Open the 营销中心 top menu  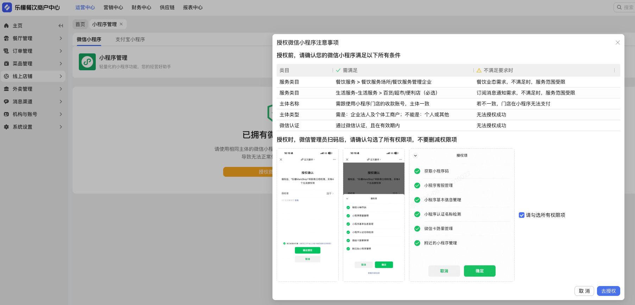(x=113, y=7)
